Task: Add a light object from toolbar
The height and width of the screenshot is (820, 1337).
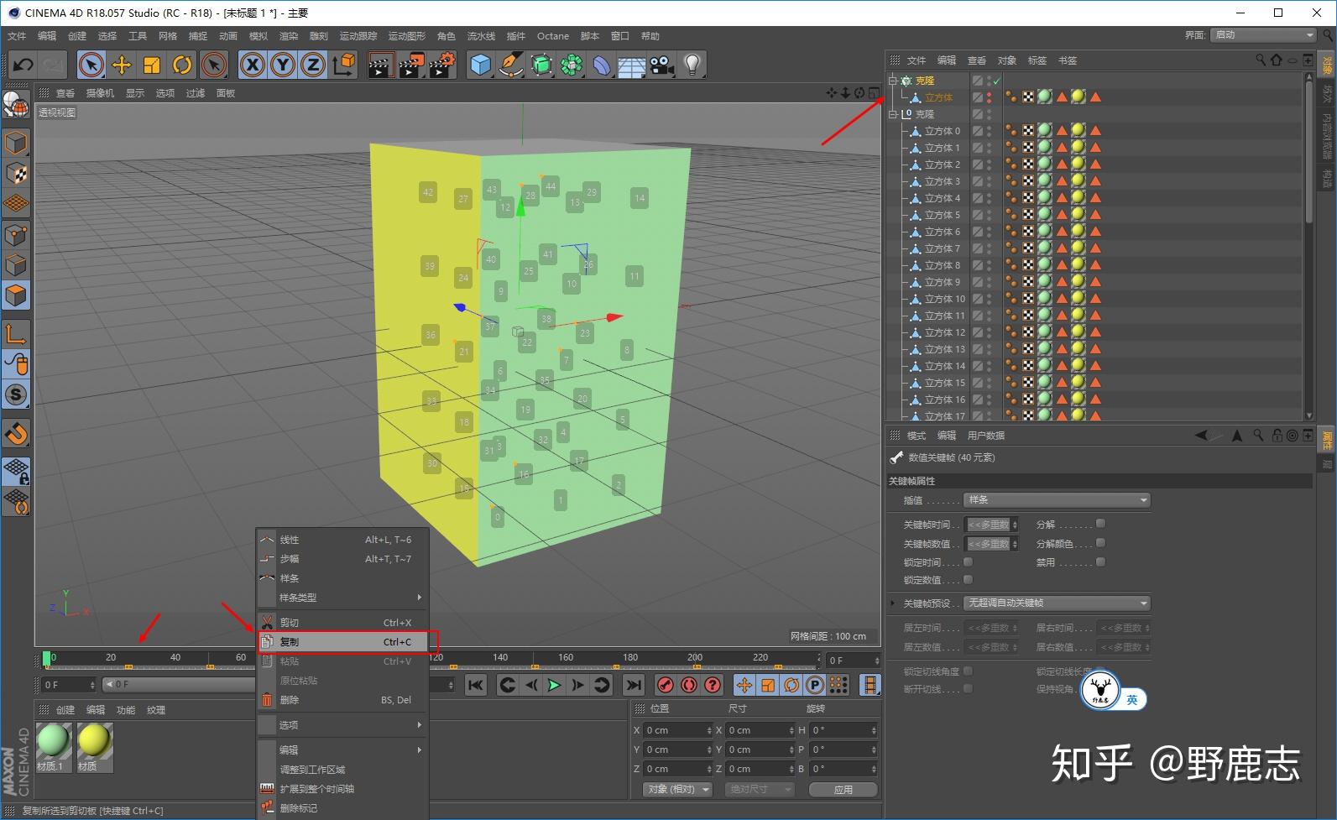Action: (x=692, y=65)
